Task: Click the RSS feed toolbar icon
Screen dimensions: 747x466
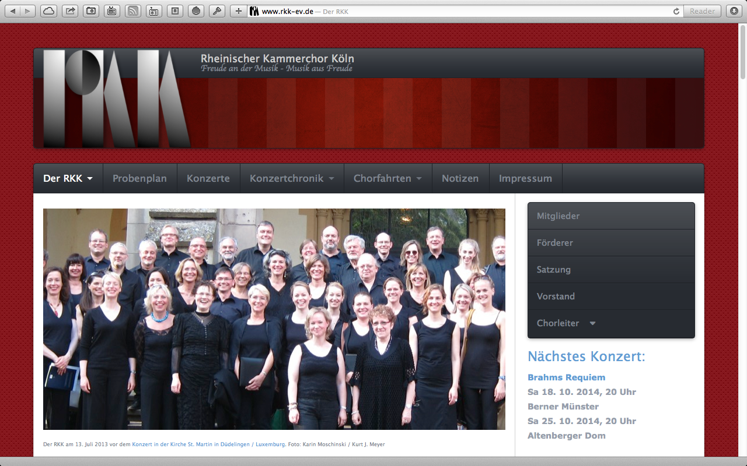Action: pyautogui.click(x=133, y=11)
